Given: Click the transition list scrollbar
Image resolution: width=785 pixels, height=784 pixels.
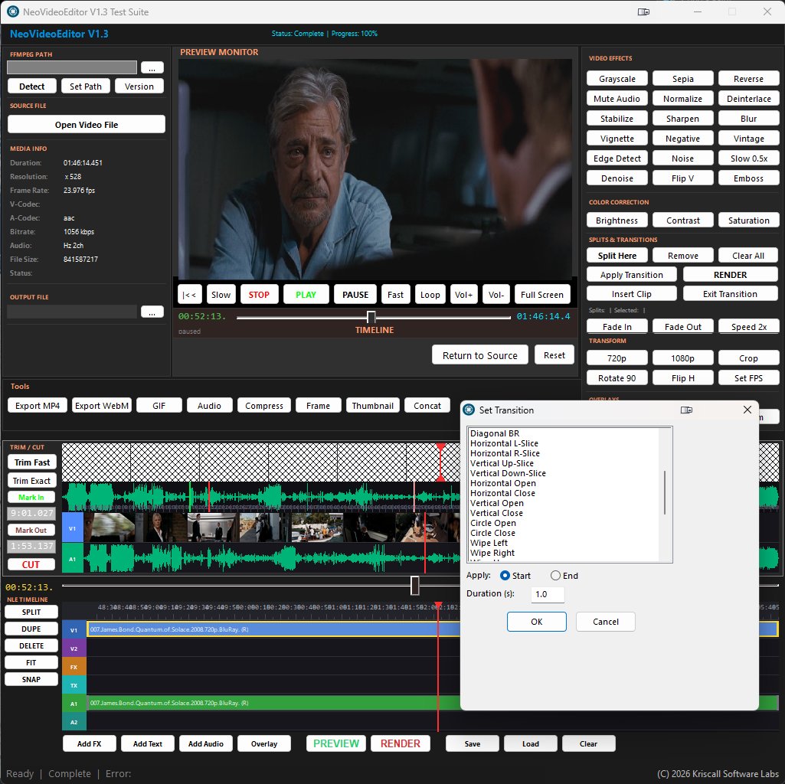Looking at the screenshot, I should click(665, 493).
